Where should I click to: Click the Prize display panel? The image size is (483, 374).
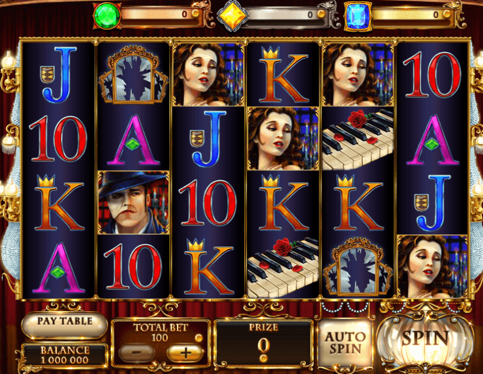point(264,343)
